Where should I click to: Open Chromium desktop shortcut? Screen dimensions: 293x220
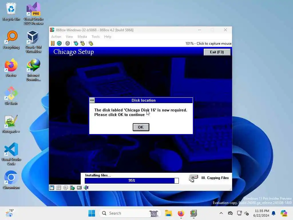coord(11,180)
